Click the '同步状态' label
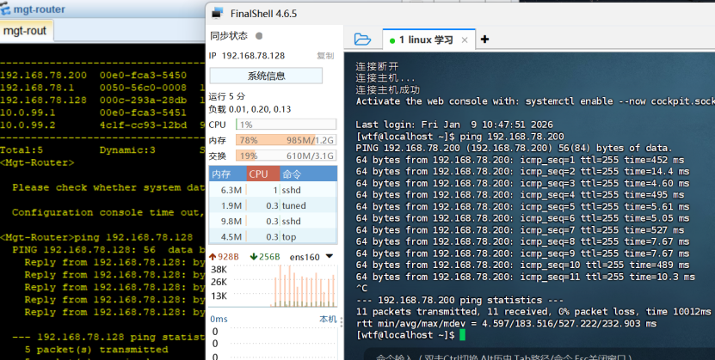715x360 pixels. [x=229, y=36]
